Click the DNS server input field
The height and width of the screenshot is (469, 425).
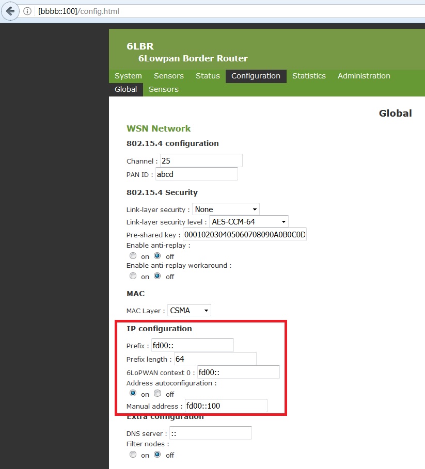pyautogui.click(x=211, y=433)
